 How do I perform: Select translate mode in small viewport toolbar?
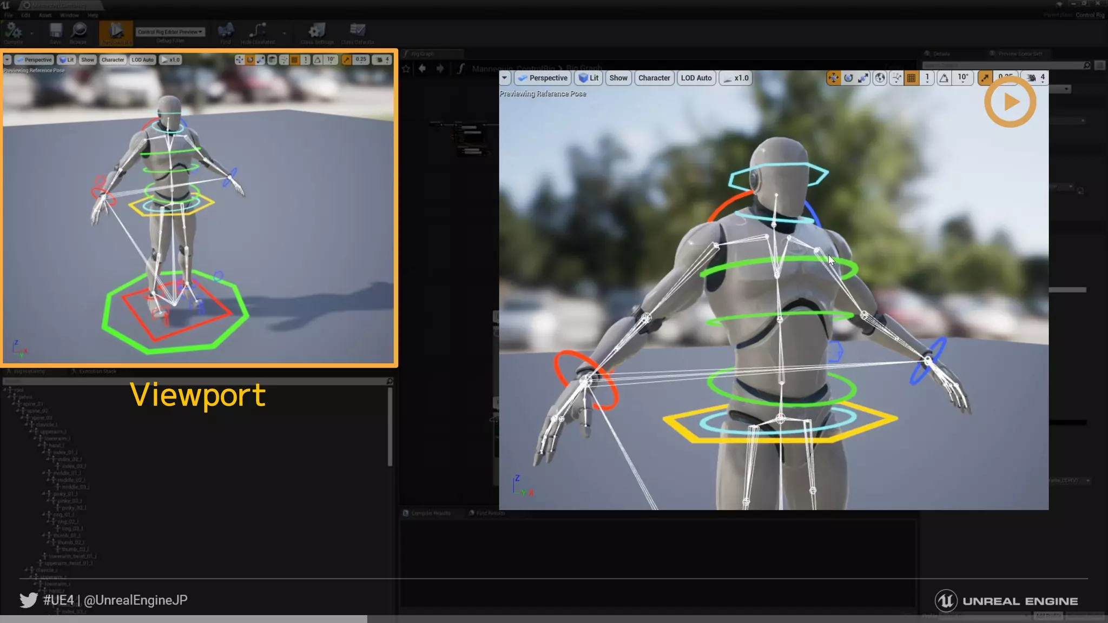(x=239, y=59)
